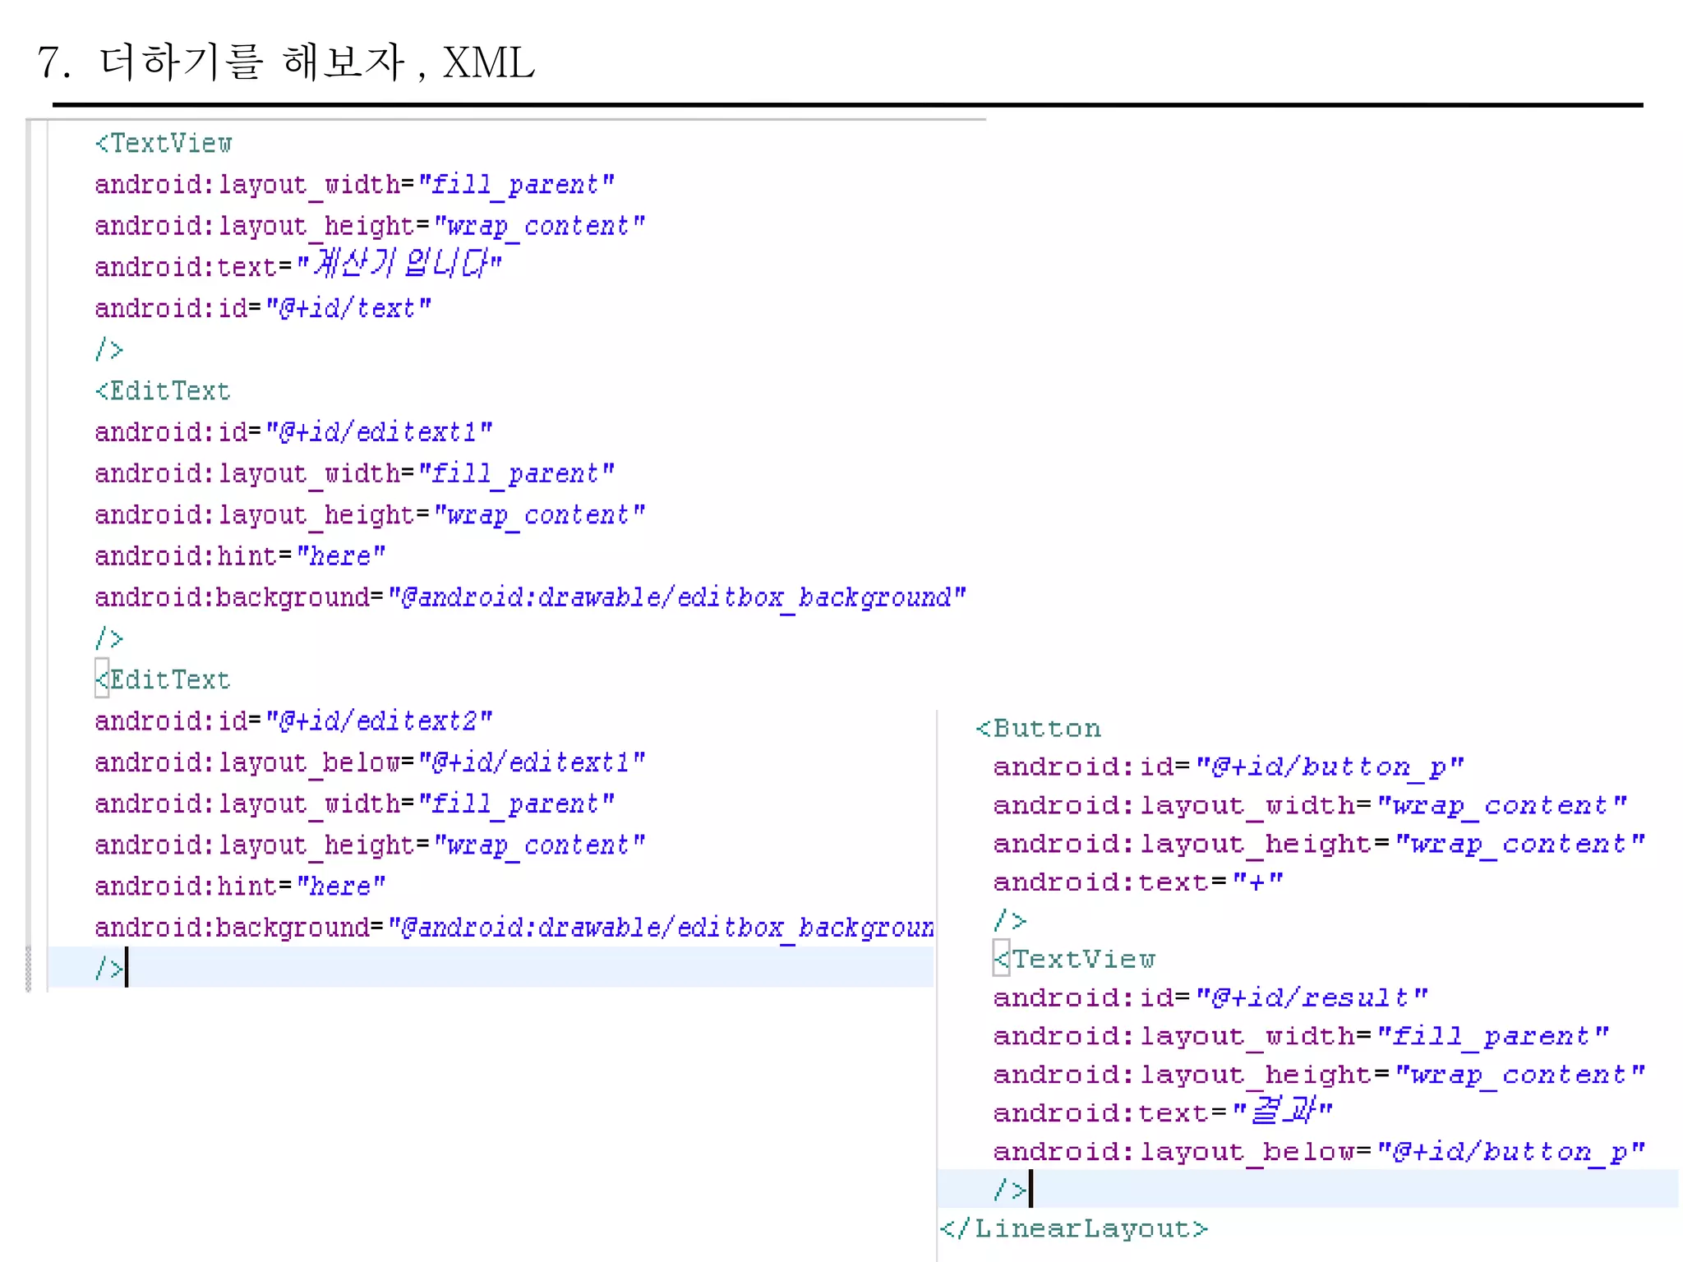
Task: Click the <TextView tag above the 계산기 text
Action: click(164, 143)
